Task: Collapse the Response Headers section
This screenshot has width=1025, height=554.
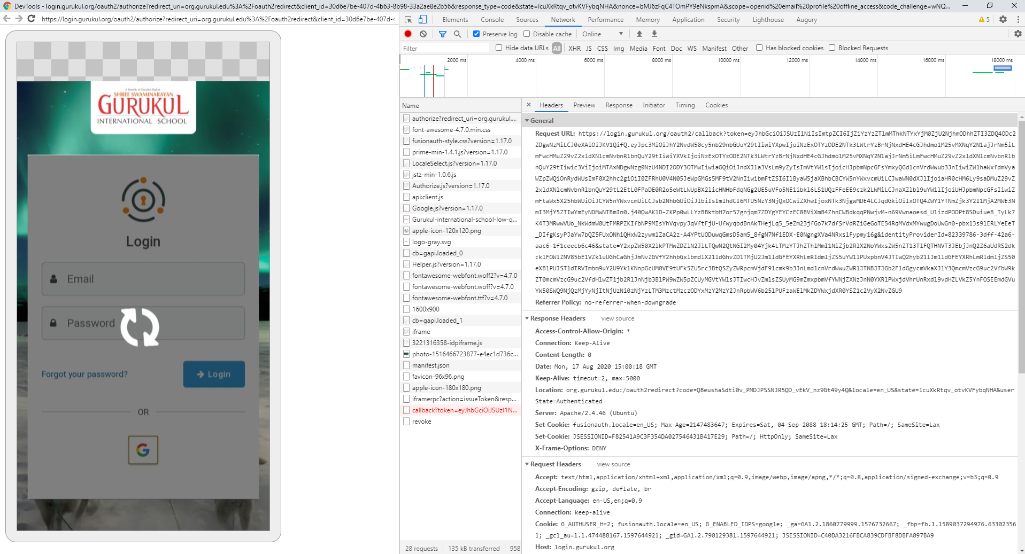Action: (x=557, y=318)
